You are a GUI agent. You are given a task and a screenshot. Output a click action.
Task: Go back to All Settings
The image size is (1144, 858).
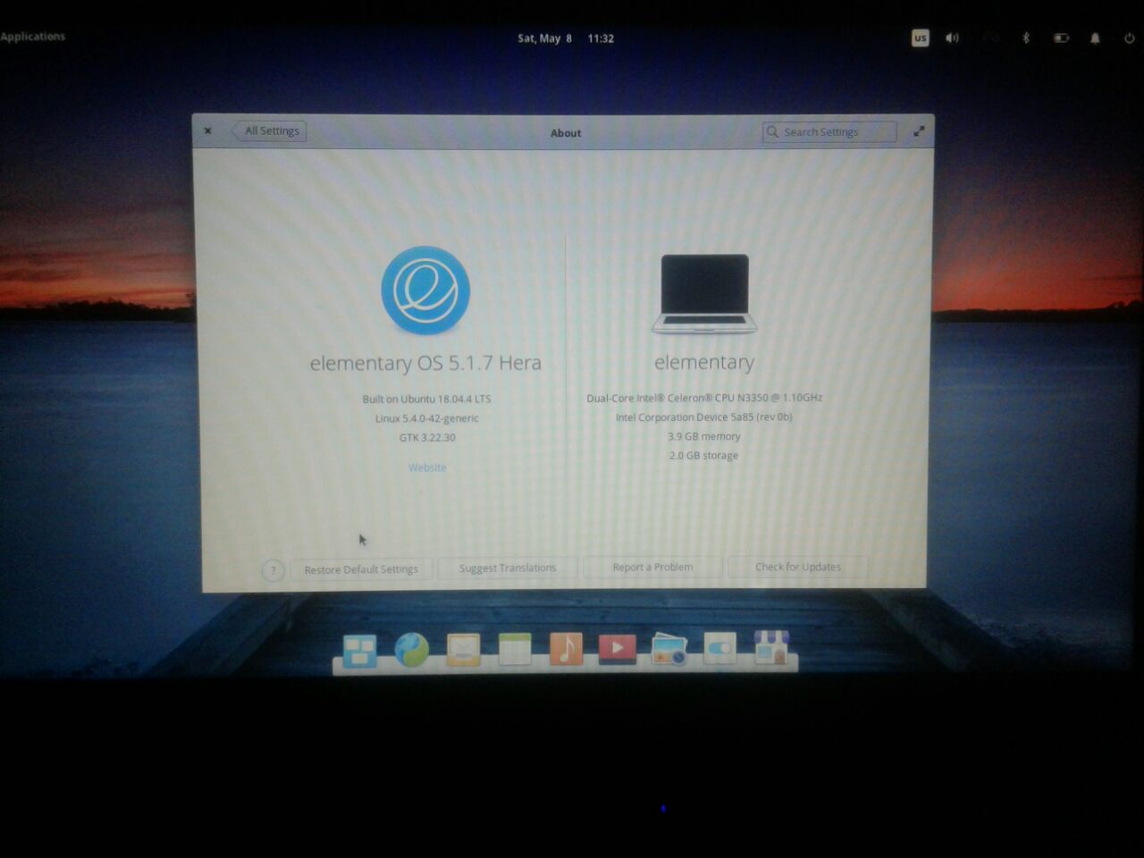(x=270, y=131)
